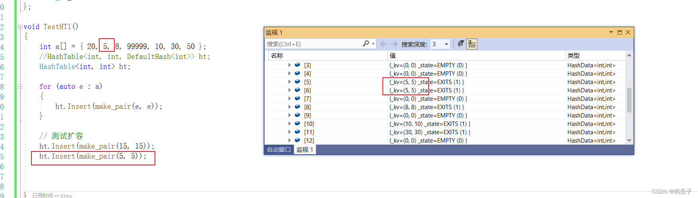Click the blue cube icon of row [6]

(x=297, y=90)
